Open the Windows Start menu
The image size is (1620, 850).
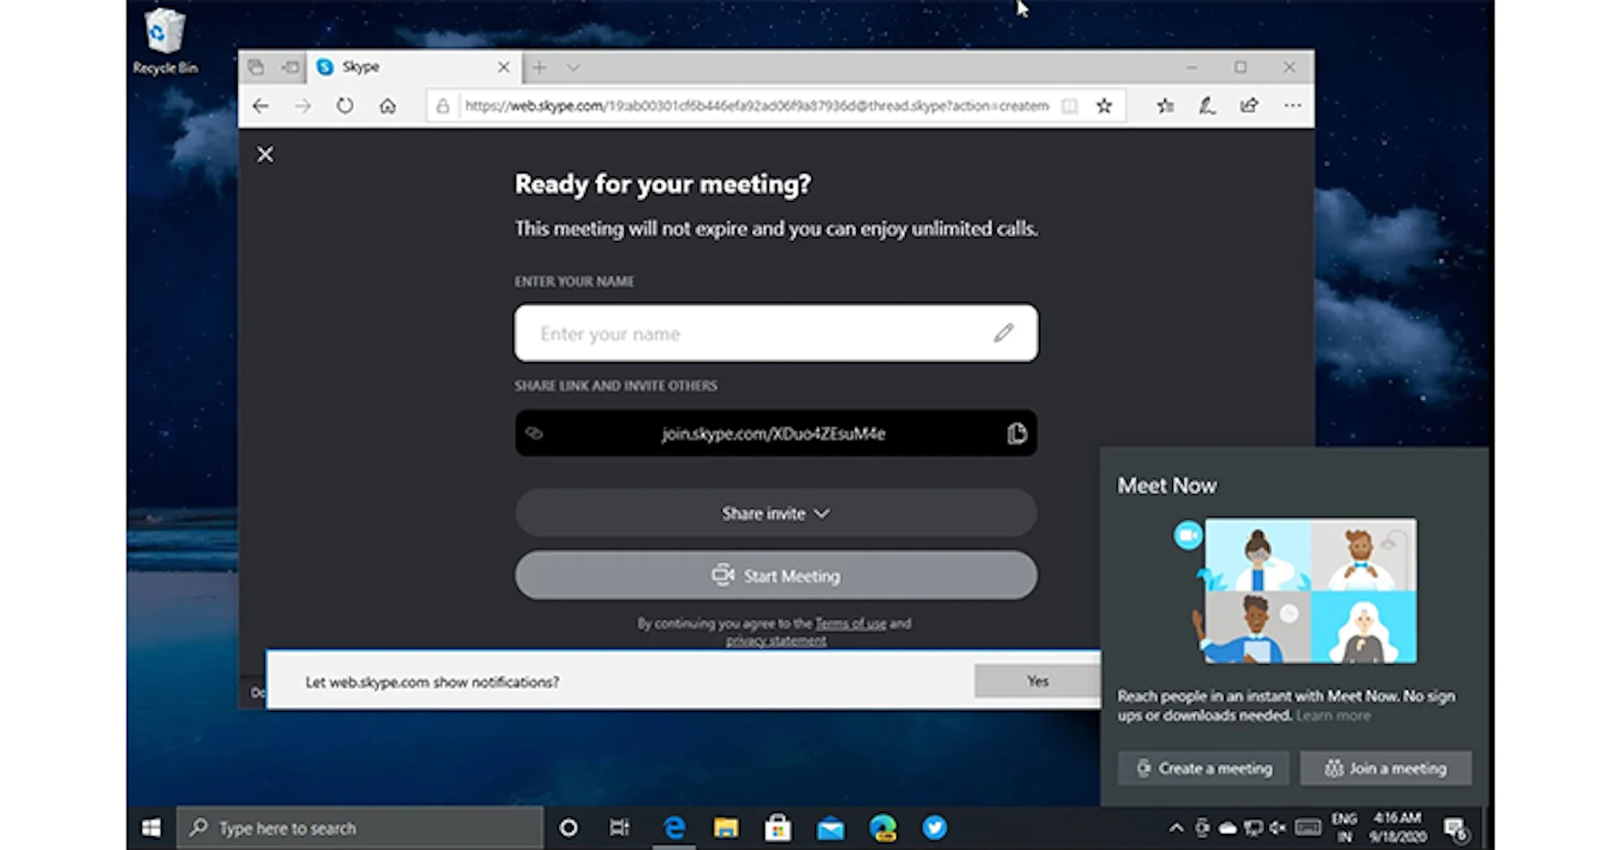(x=151, y=828)
